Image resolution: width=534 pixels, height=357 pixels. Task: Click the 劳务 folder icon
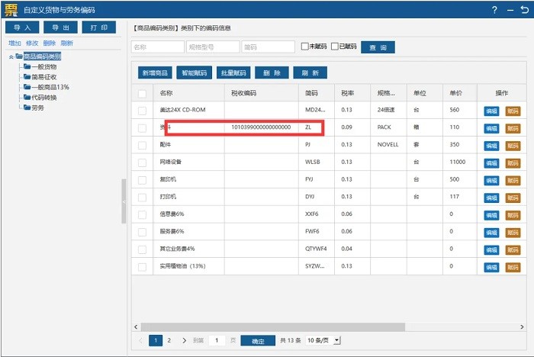27,108
